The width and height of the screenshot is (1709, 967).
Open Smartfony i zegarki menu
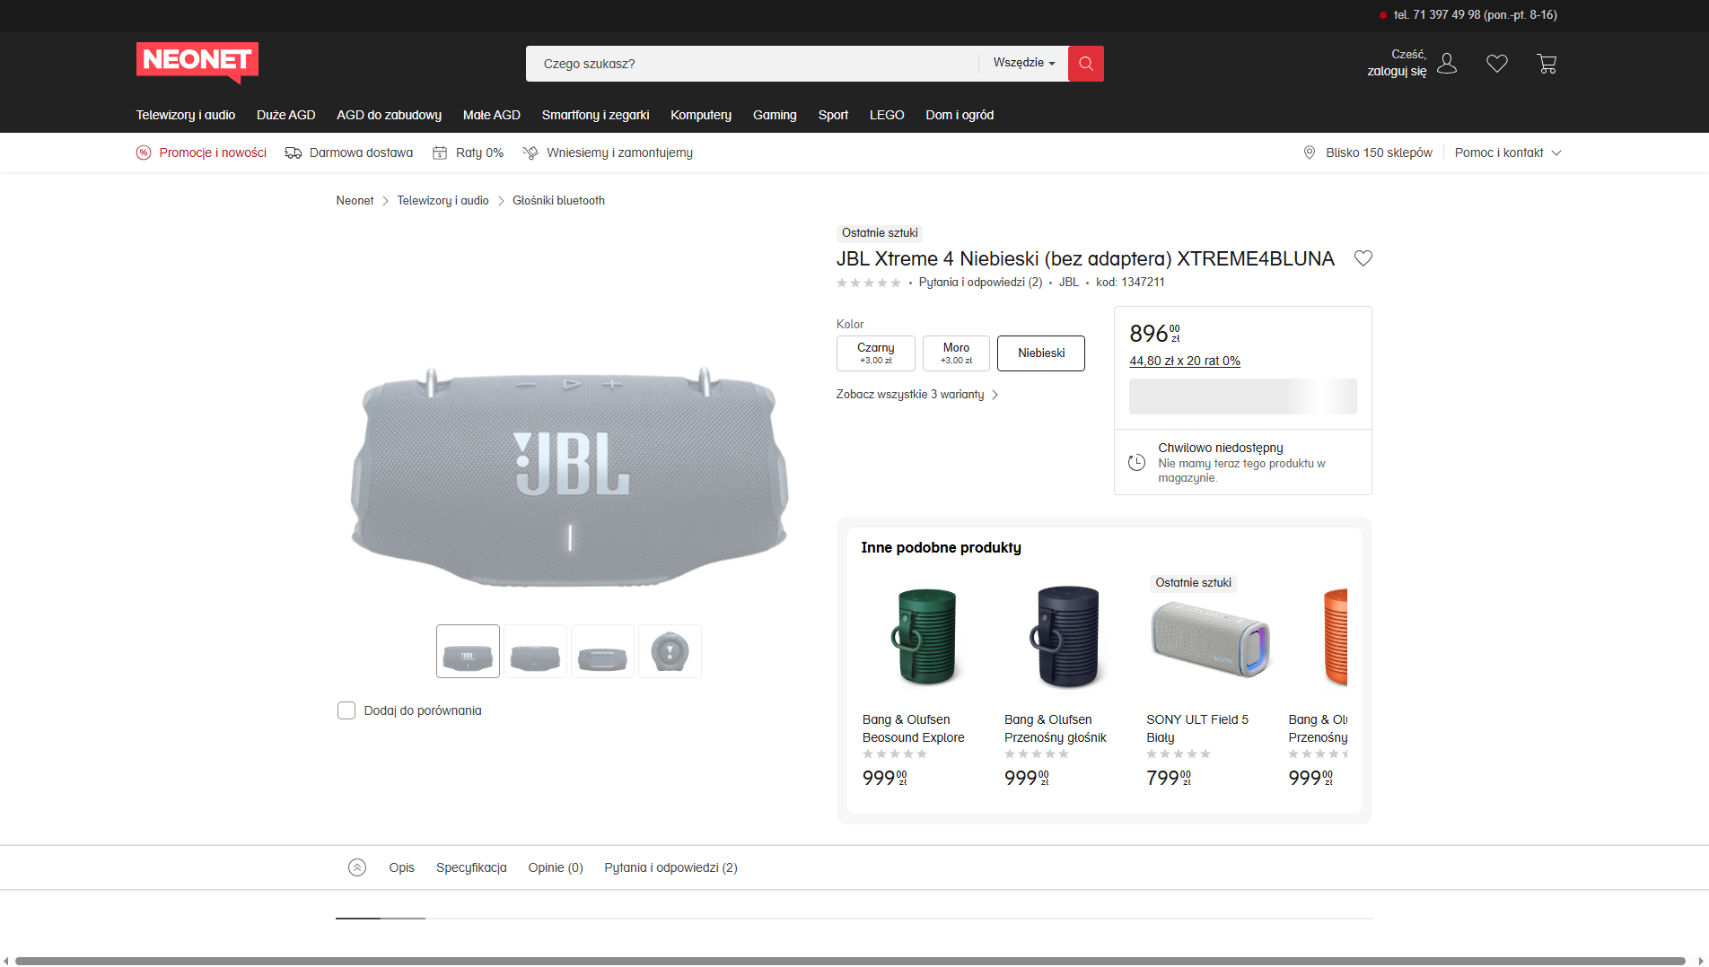click(596, 115)
